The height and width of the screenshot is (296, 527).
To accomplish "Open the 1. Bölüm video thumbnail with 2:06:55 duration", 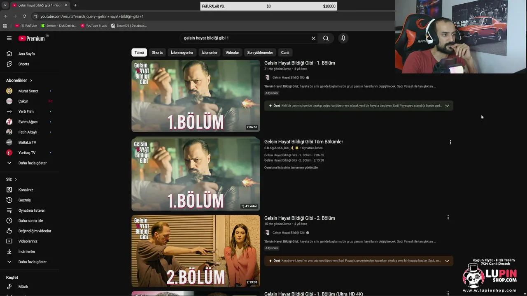I will click(196, 96).
